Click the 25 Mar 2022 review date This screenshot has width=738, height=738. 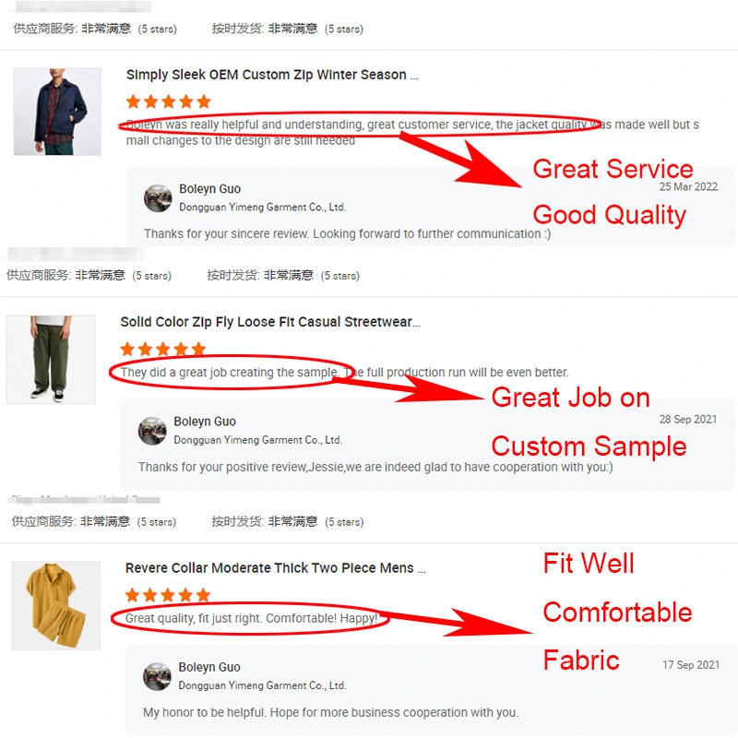(688, 187)
